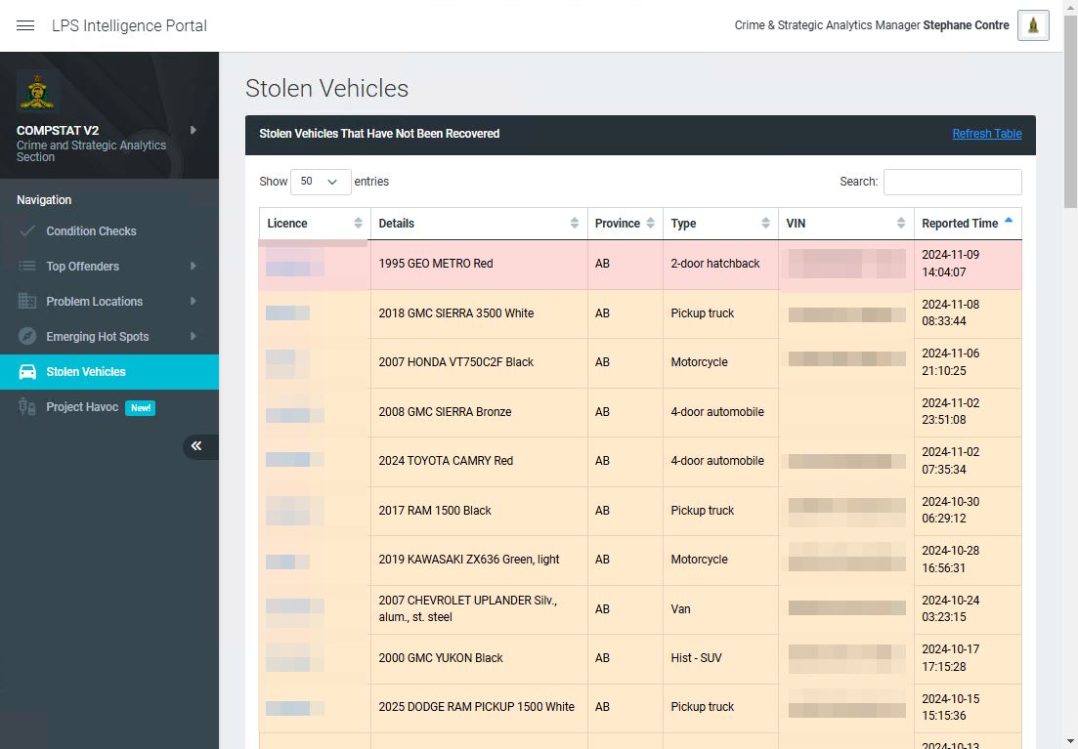Open the Problem Locations menu item

[x=94, y=302]
